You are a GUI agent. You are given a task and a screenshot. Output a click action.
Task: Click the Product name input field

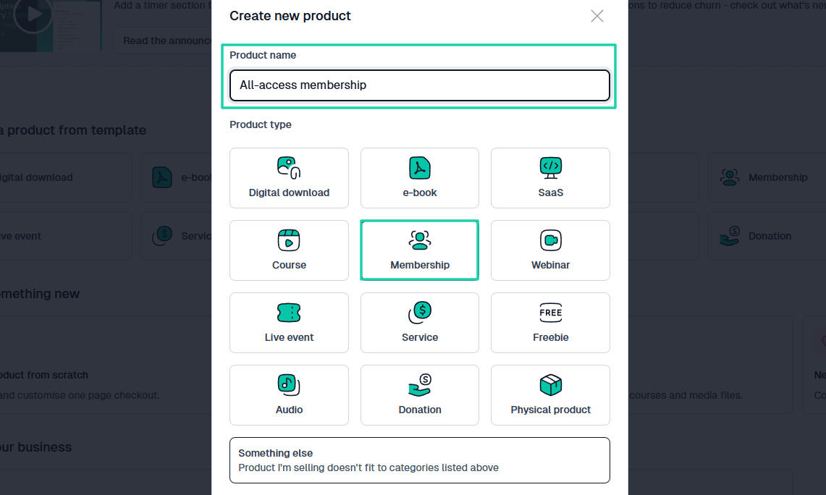(x=419, y=85)
